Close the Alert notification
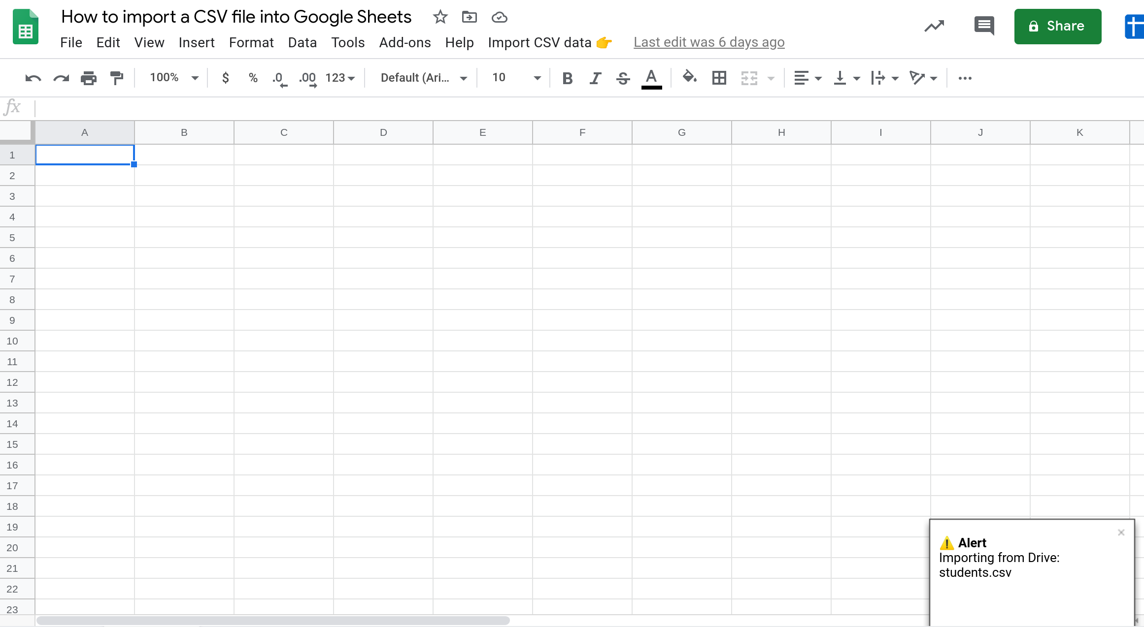The width and height of the screenshot is (1144, 627). coord(1121,533)
